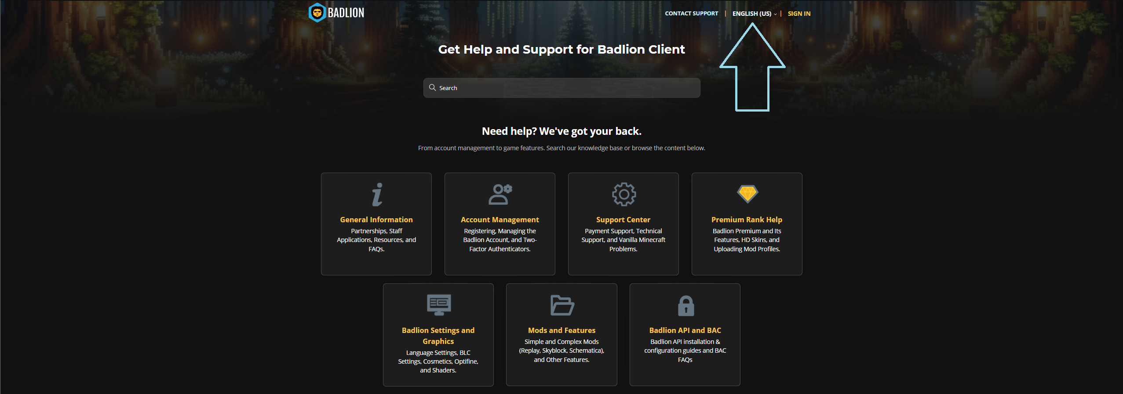This screenshot has height=394, width=1123.
Task: Click 'Partnerships, Staff Applications, Resources' description text
Action: (x=376, y=240)
